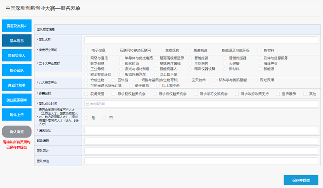
Task: Open 核心团队 sidebar tab
Action: pyautogui.click(x=17, y=70)
